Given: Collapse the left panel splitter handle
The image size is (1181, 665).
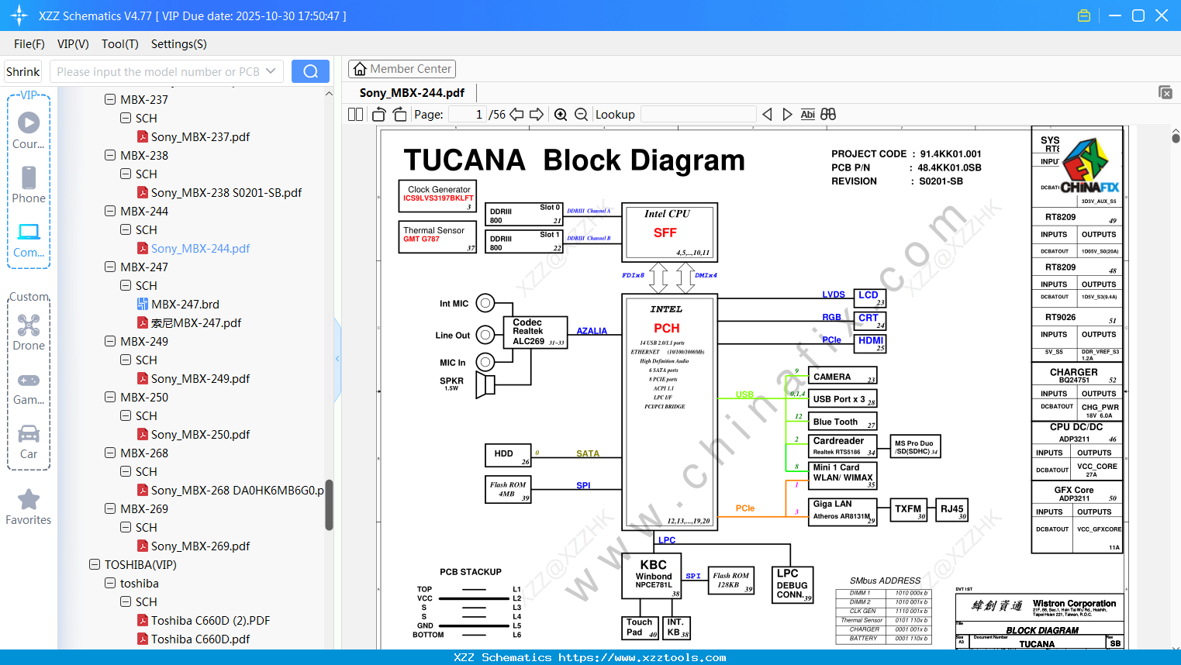Looking at the screenshot, I should pyautogui.click(x=337, y=359).
